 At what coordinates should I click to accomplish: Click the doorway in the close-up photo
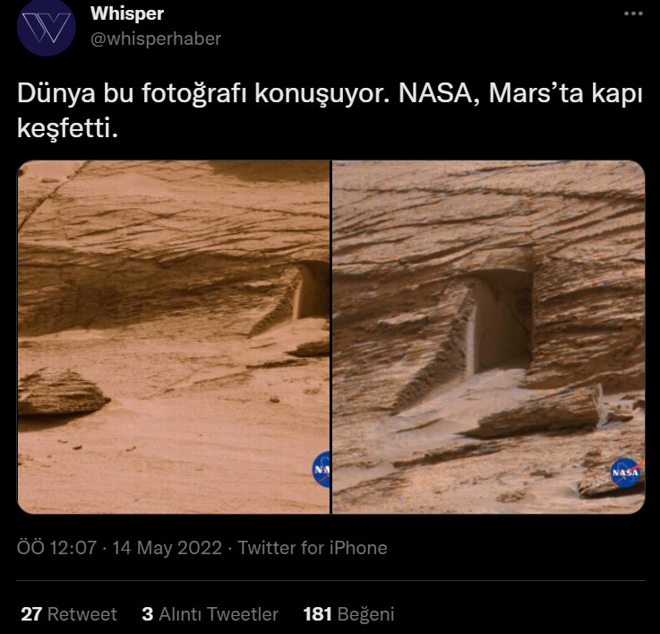pos(499,318)
